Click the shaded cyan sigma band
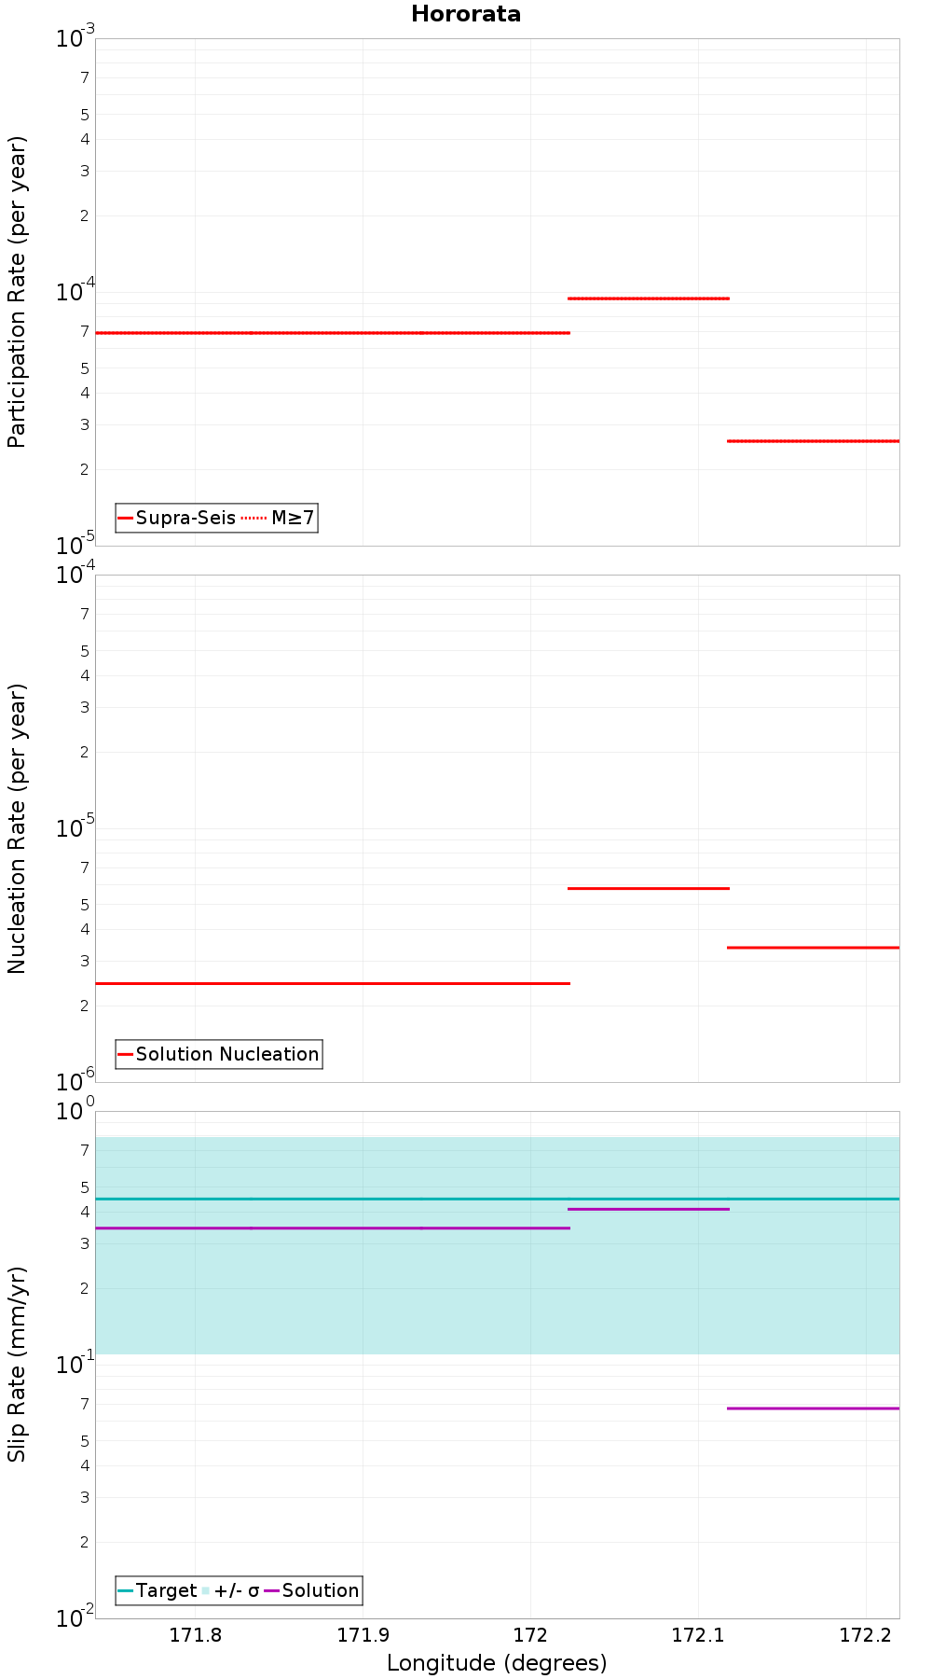932x1679 pixels. click(x=497, y=1287)
